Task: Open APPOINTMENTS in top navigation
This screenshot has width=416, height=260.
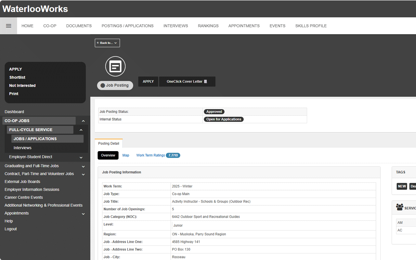Action: point(244,26)
